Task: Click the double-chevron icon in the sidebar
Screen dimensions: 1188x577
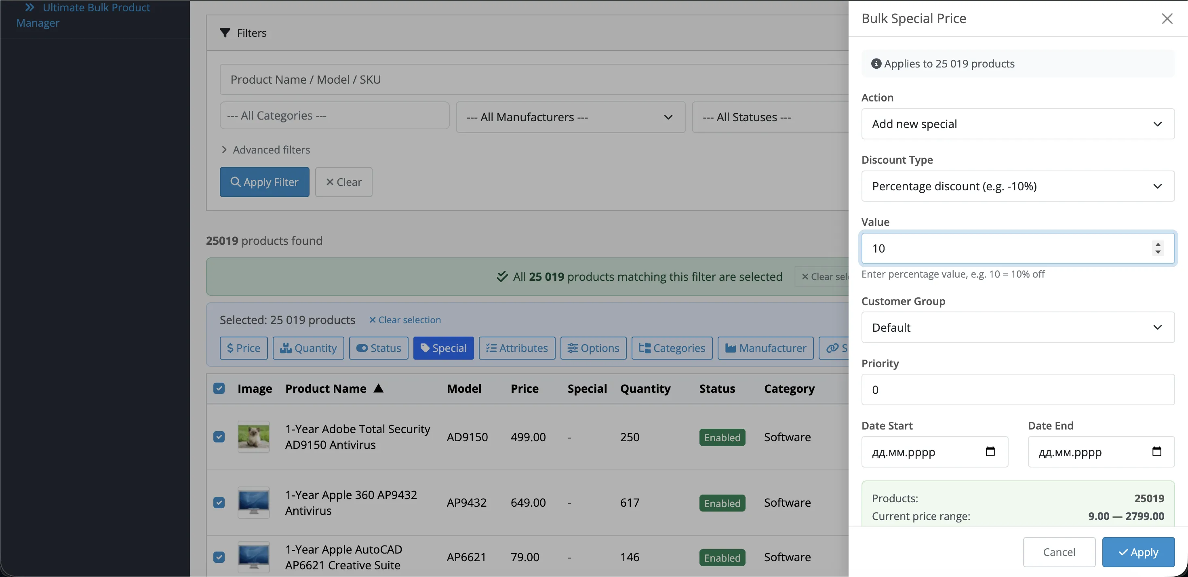Action: pyautogui.click(x=29, y=7)
